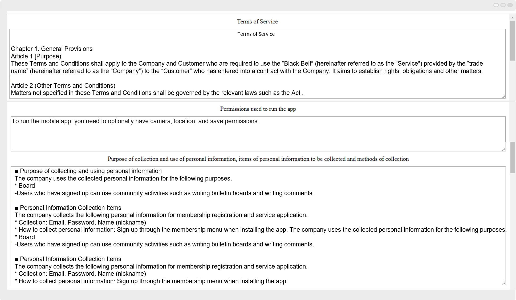Viewport: 516px width, 300px height.
Task: Click the lower scrollbar thumb on right edge
Action: tap(513, 158)
